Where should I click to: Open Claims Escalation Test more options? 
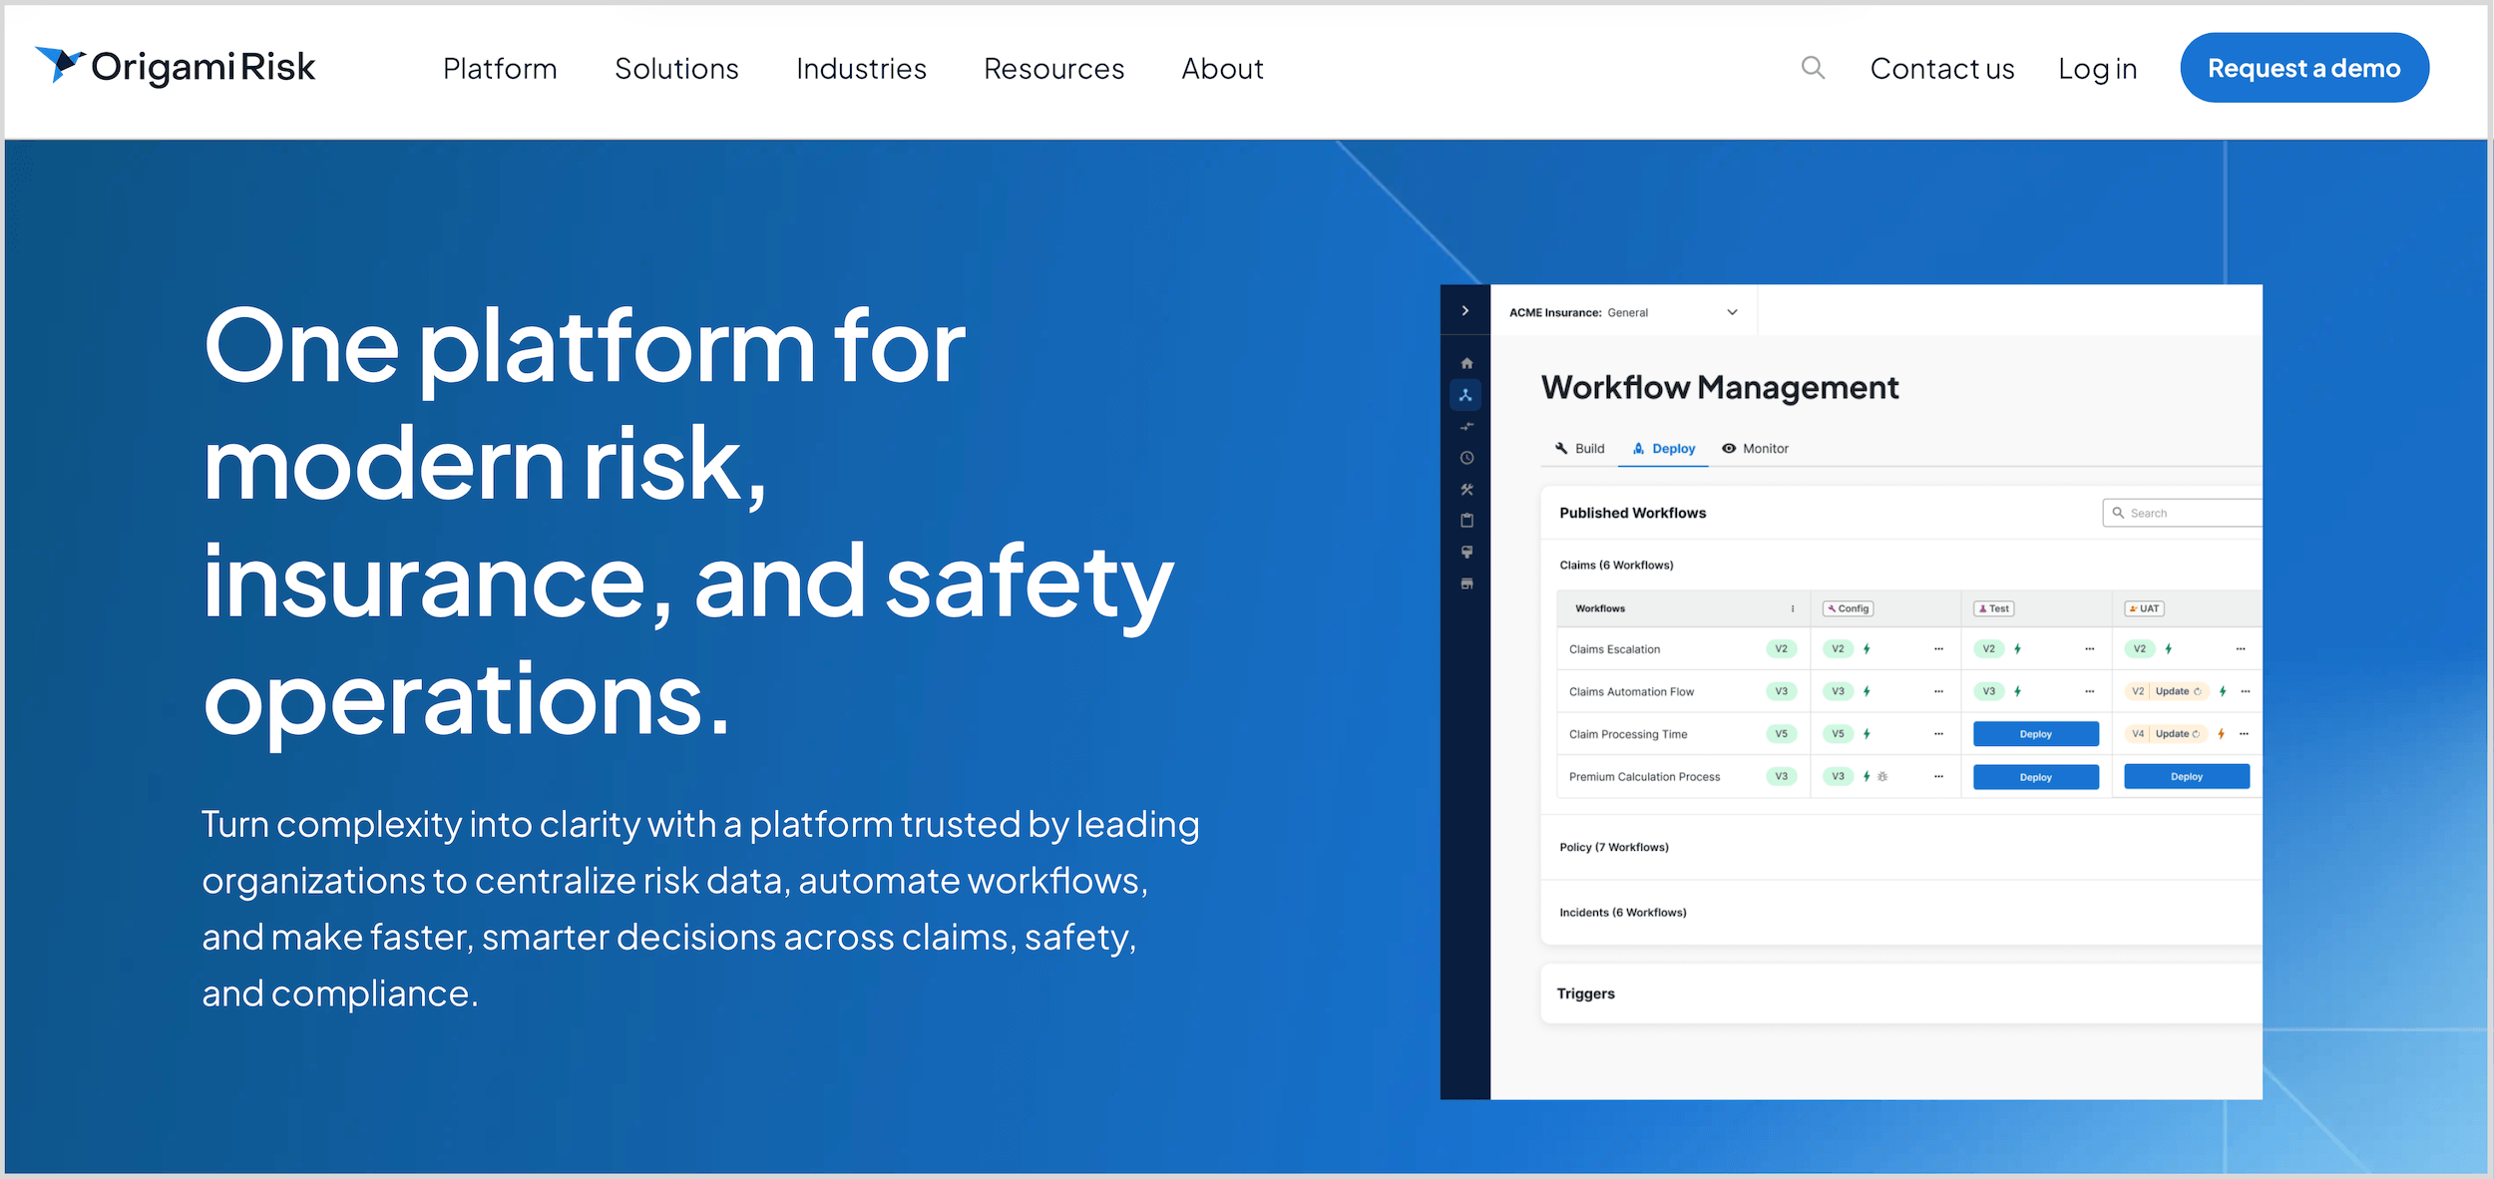pyautogui.click(x=2089, y=649)
